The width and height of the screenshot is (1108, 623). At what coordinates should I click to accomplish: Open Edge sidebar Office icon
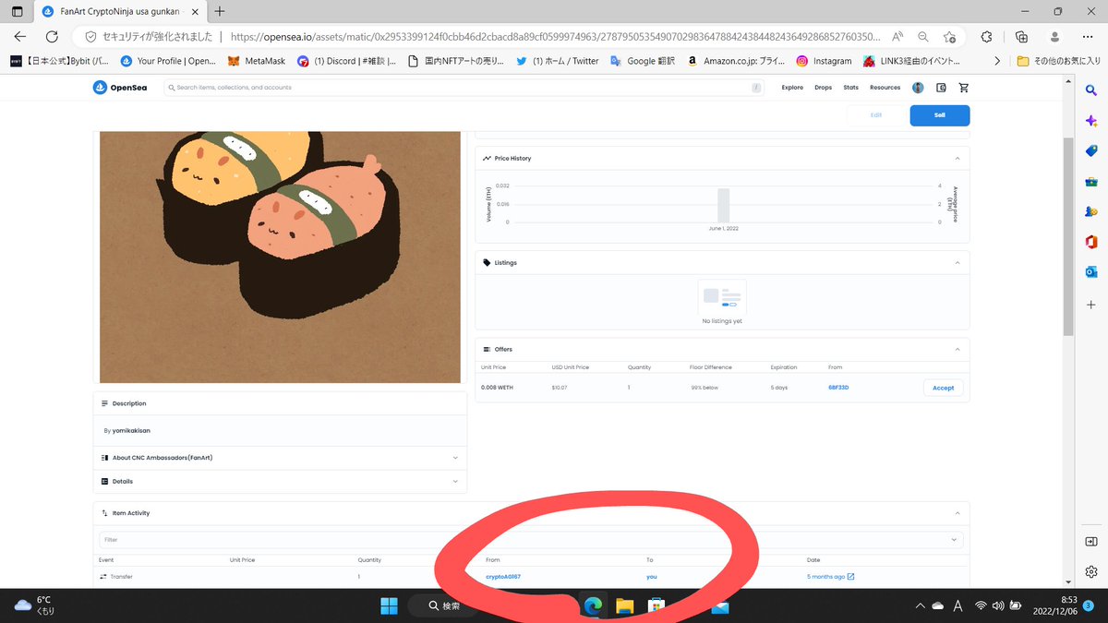(x=1091, y=242)
